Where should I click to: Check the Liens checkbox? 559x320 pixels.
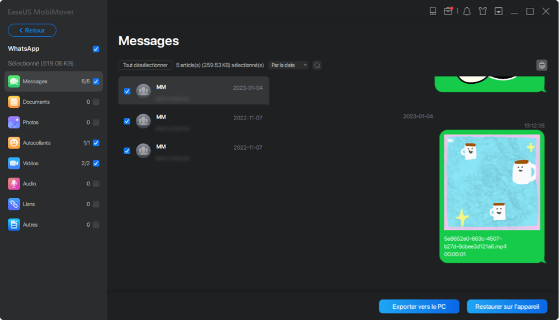(96, 204)
